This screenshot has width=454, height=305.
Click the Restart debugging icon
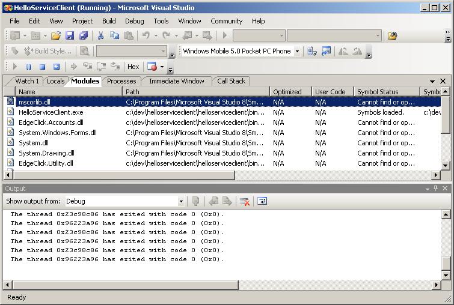pyautogui.click(x=56, y=67)
